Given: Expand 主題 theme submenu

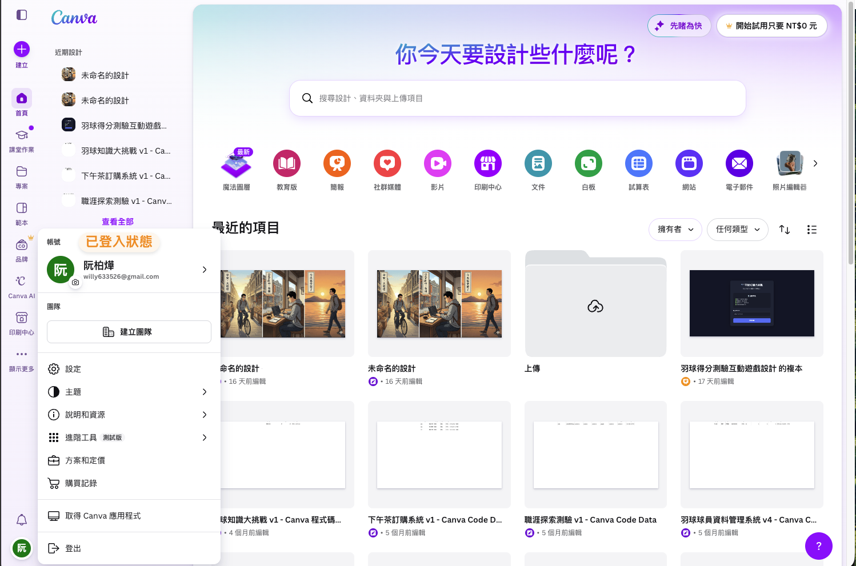Looking at the screenshot, I should [129, 392].
